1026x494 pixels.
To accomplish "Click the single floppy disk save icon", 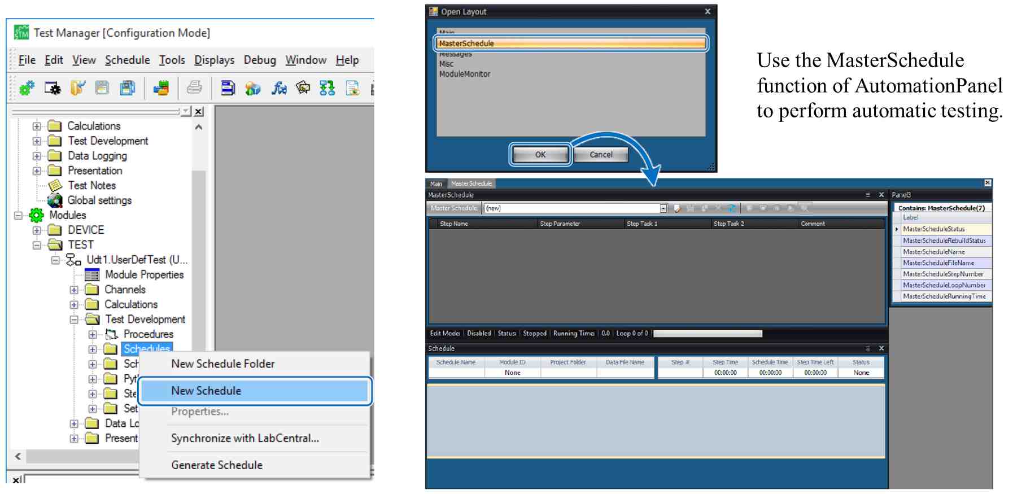I will (102, 88).
